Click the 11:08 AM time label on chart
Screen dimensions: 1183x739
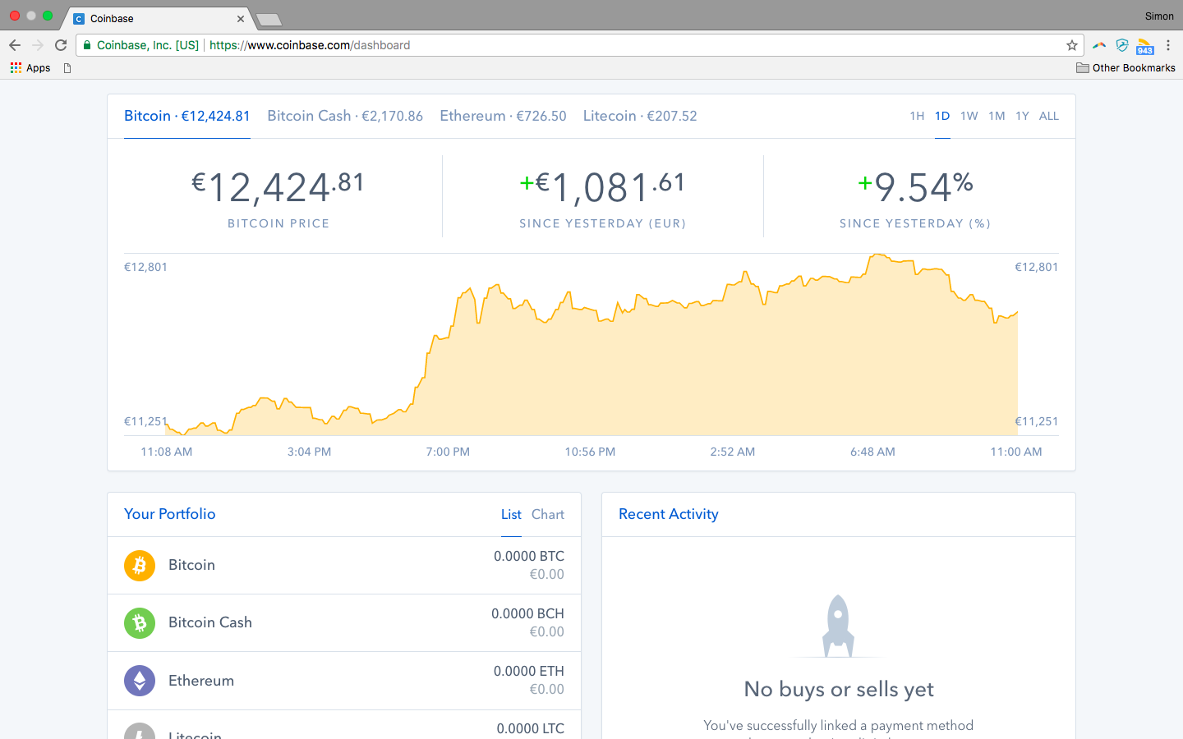click(x=167, y=452)
